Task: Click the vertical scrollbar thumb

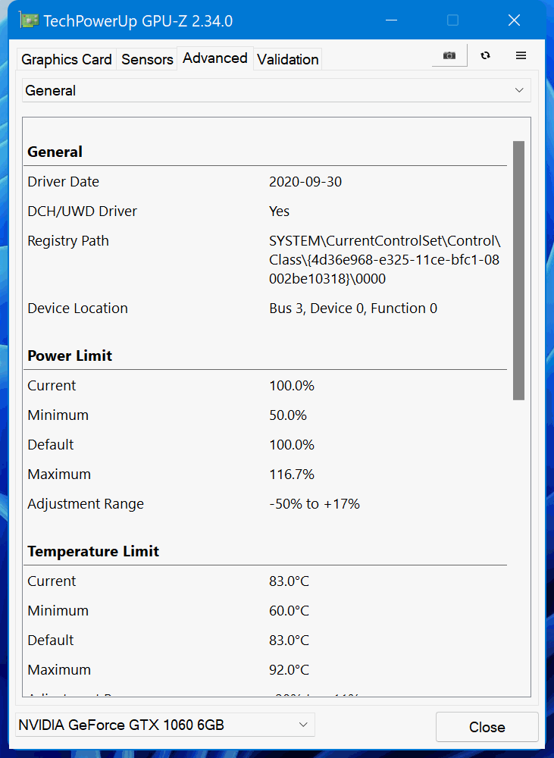Action: [x=518, y=271]
